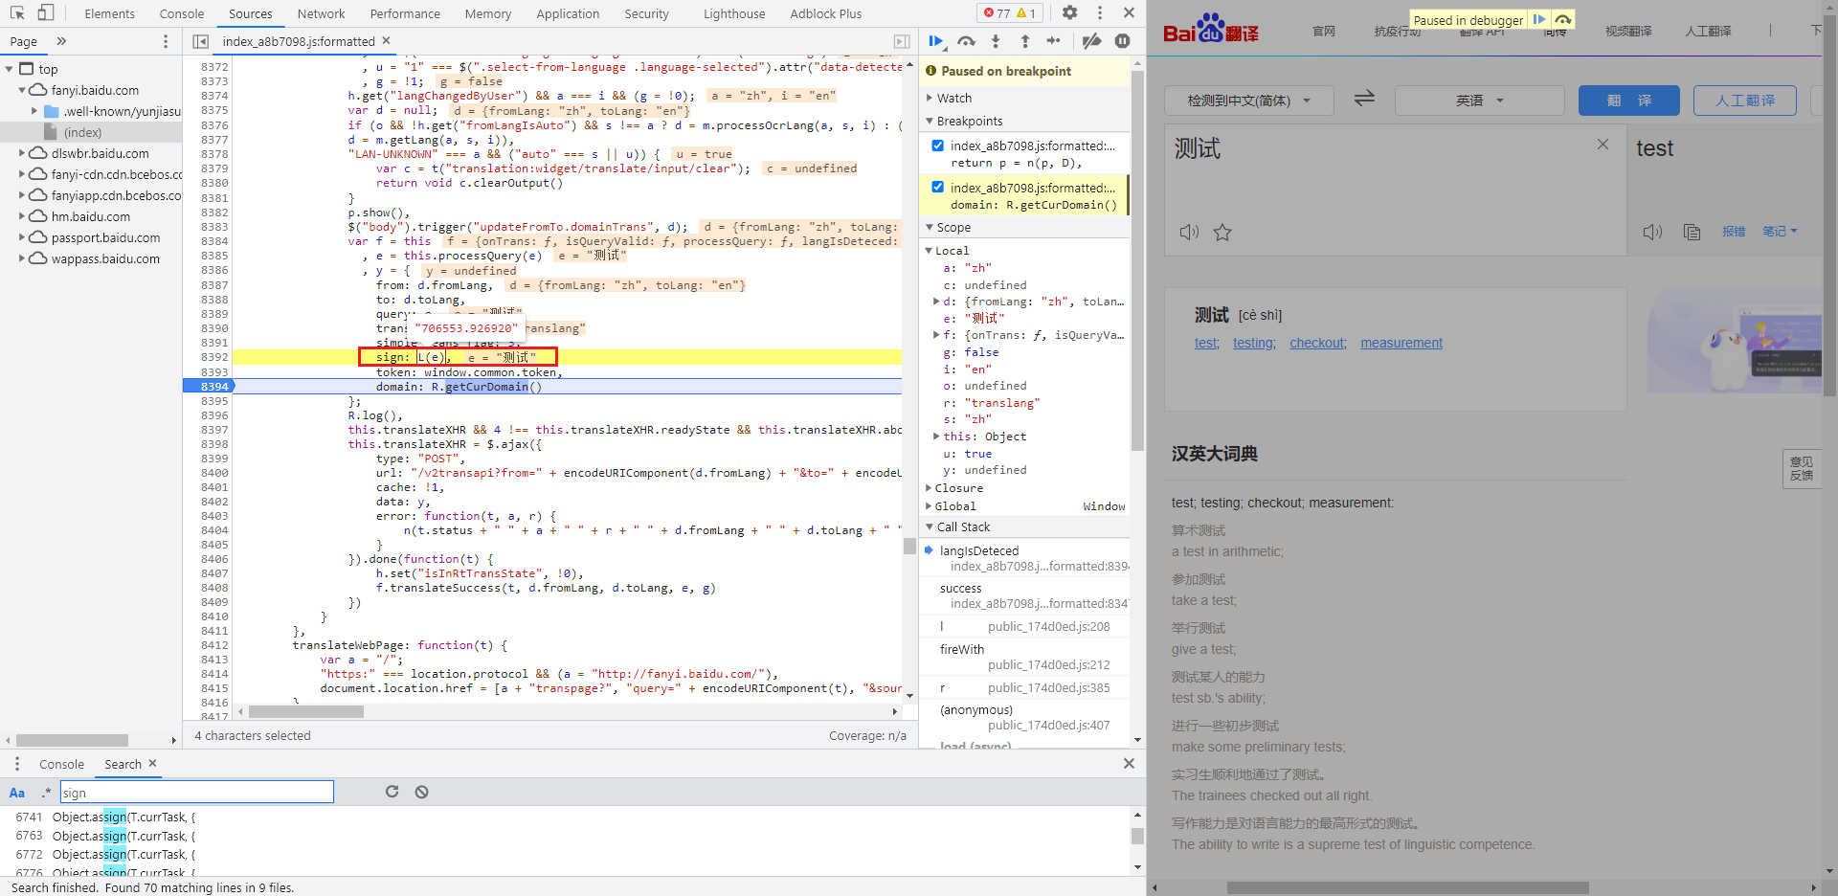The image size is (1838, 896).
Task: Step out of current function
Action: click(1024, 41)
